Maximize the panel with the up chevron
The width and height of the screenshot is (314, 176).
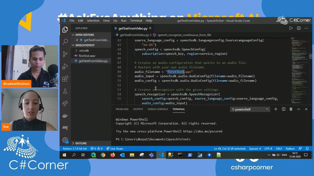click(x=299, y=109)
